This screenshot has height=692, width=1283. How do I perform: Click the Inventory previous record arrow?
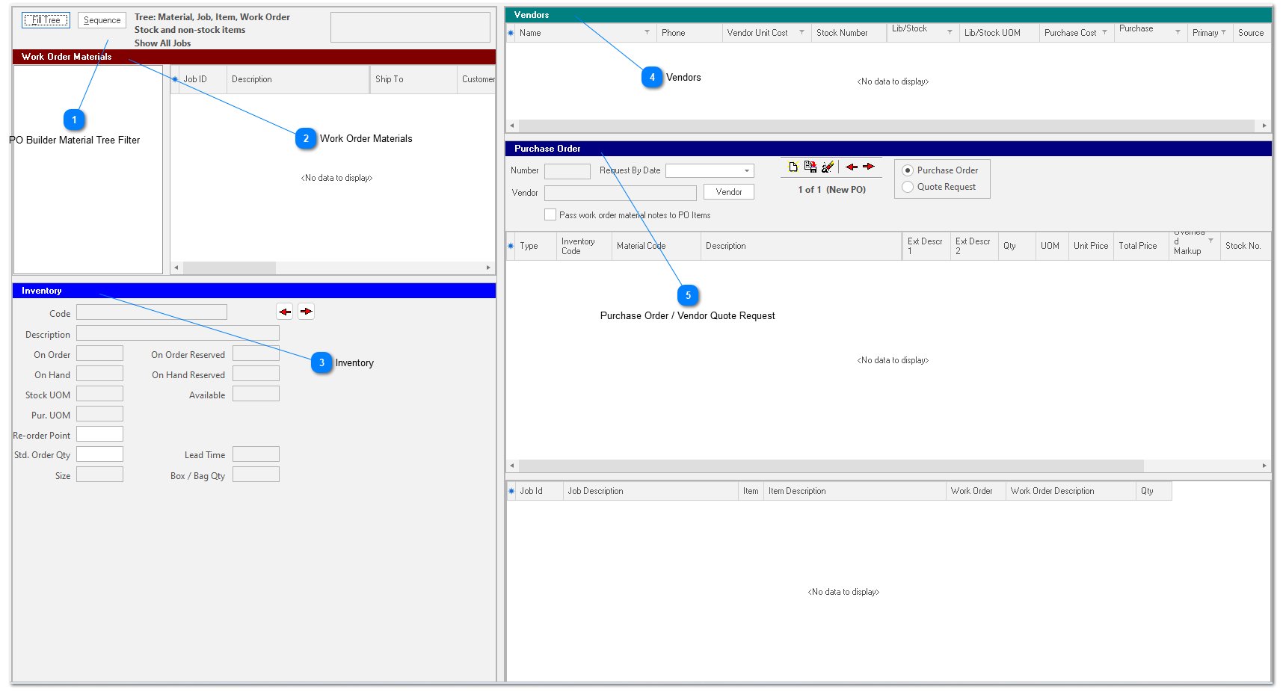[284, 312]
